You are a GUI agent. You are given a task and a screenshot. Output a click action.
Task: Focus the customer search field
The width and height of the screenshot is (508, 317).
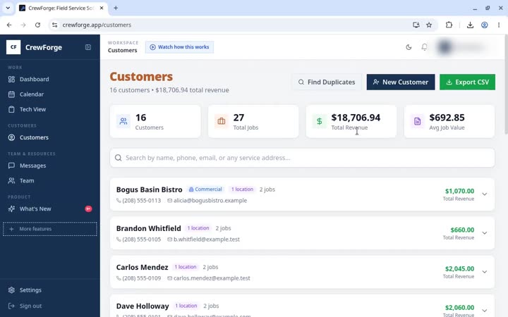pyautogui.click(x=302, y=158)
